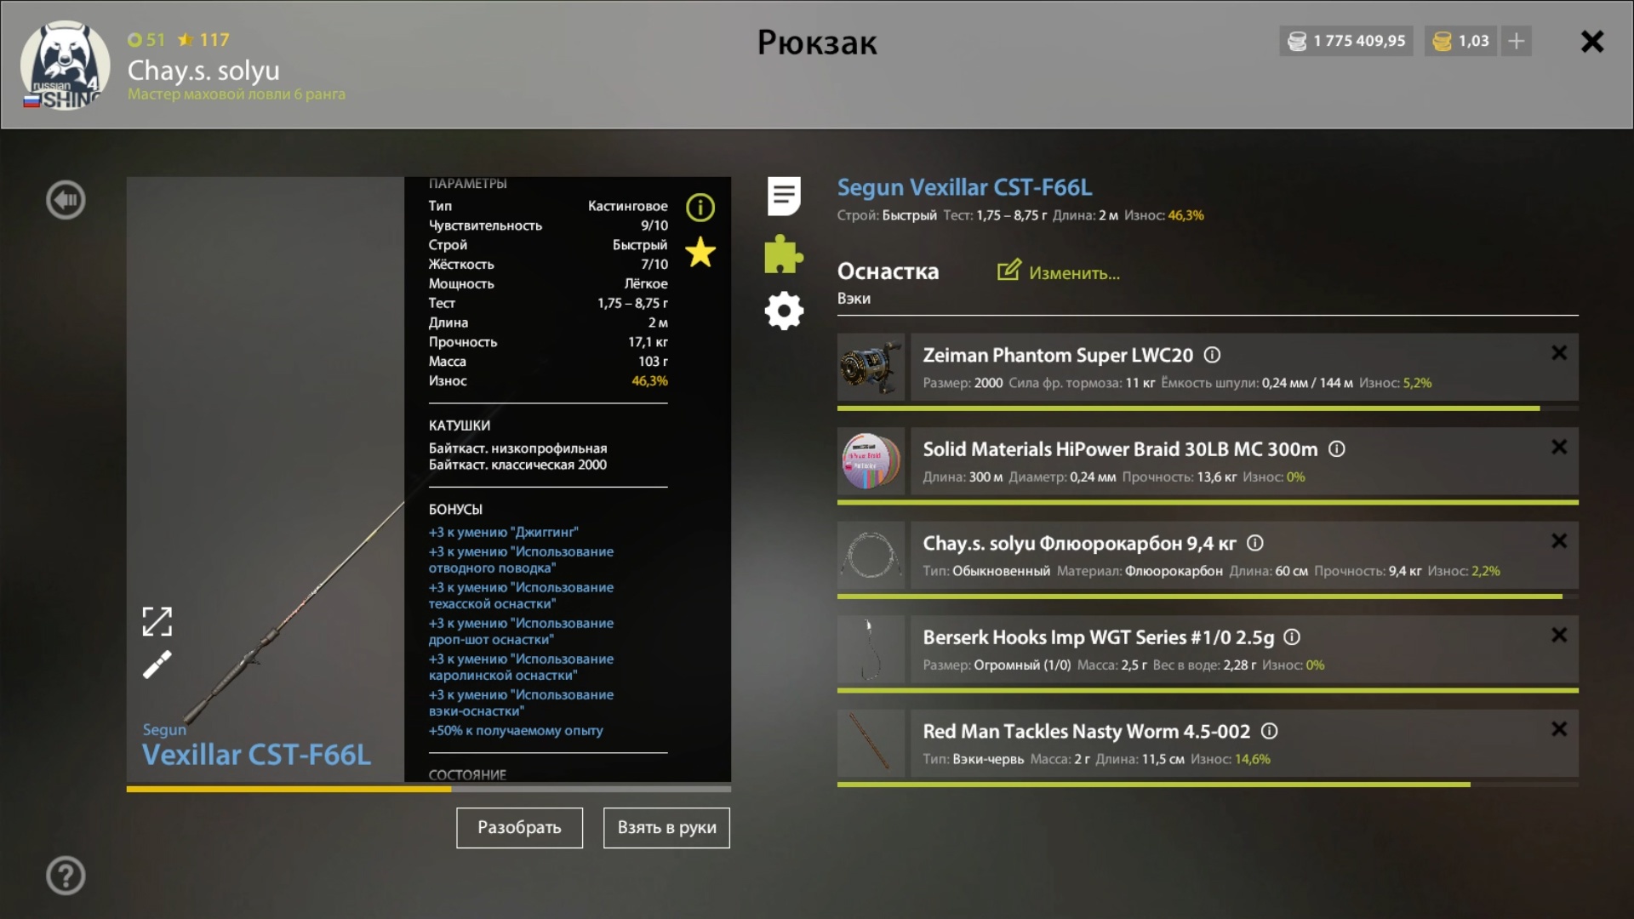
Task: Click the rod image preview
Action: point(266,479)
